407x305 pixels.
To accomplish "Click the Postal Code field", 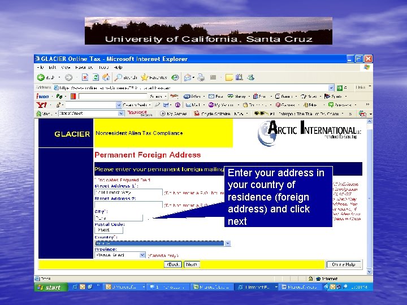I will click(x=109, y=230).
